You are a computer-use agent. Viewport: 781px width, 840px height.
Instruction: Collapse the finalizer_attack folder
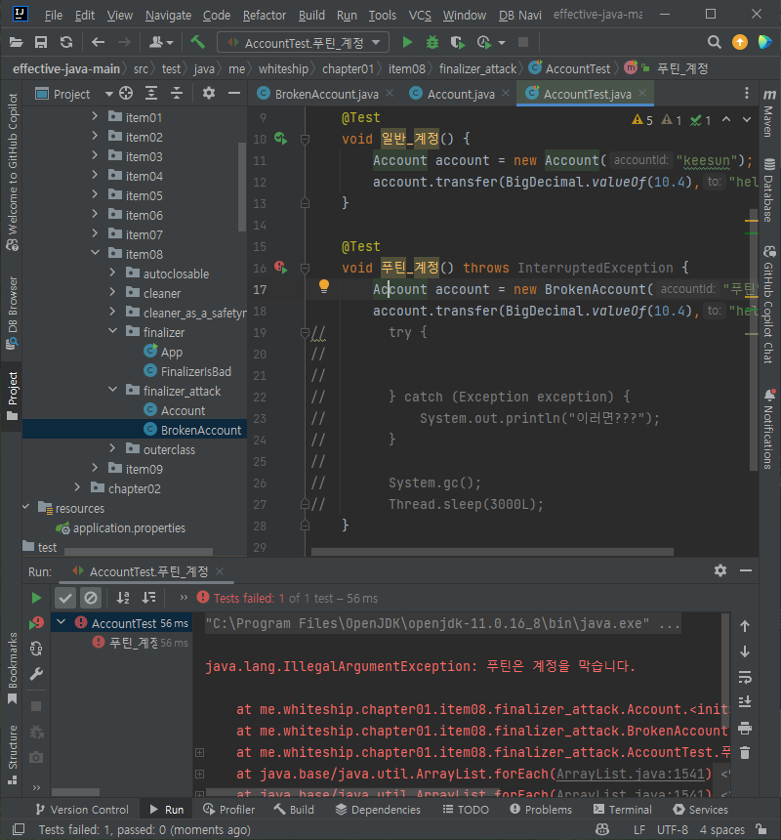coord(114,391)
